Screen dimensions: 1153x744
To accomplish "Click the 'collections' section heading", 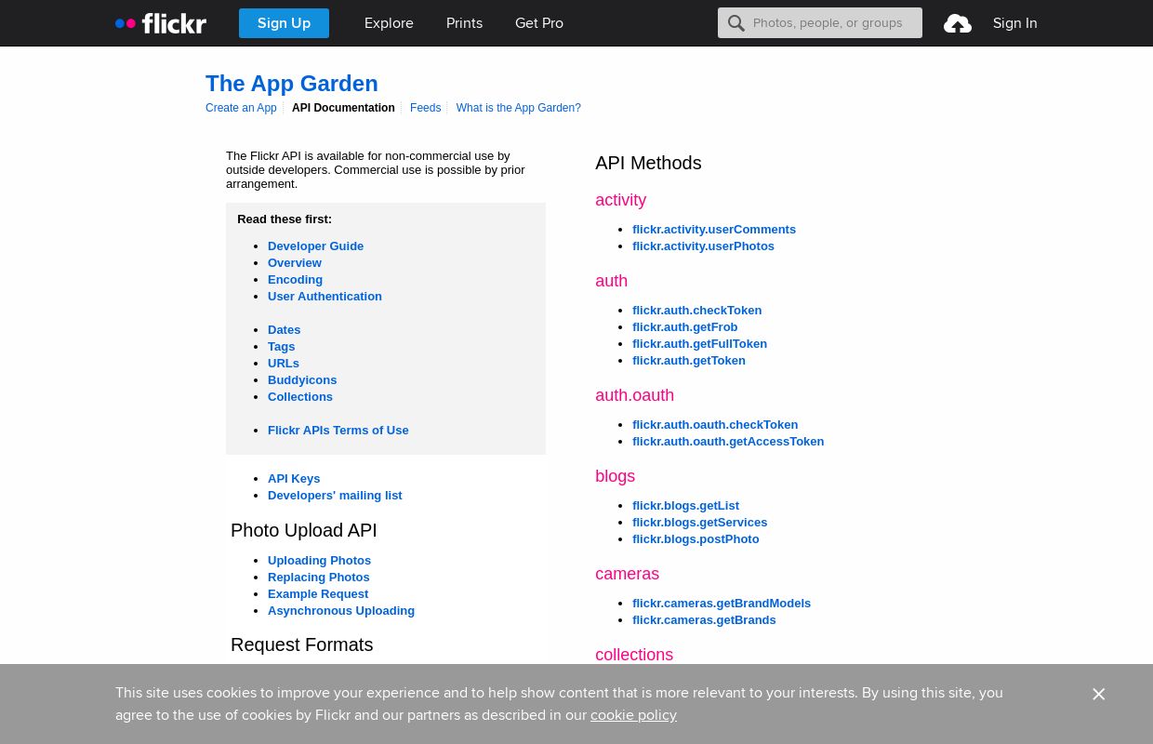I will (634, 655).
